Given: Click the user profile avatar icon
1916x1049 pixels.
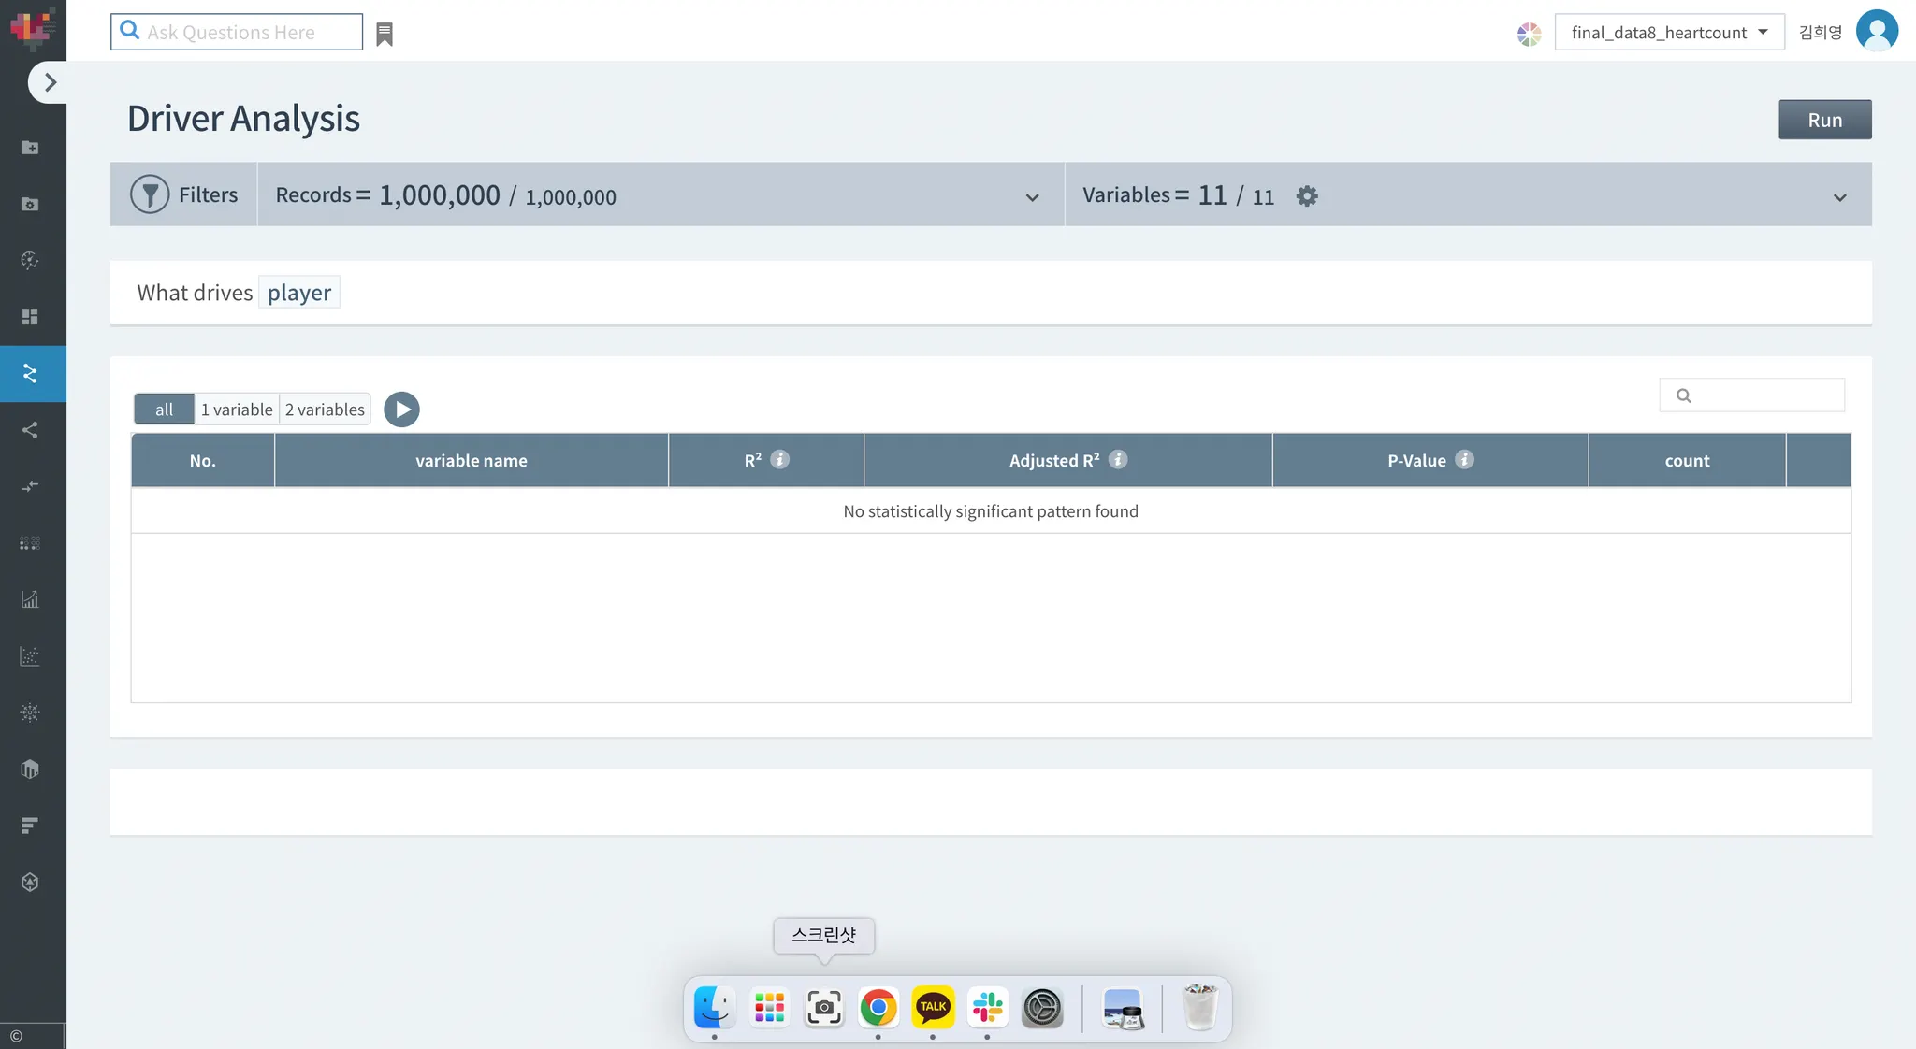Looking at the screenshot, I should click(x=1877, y=31).
